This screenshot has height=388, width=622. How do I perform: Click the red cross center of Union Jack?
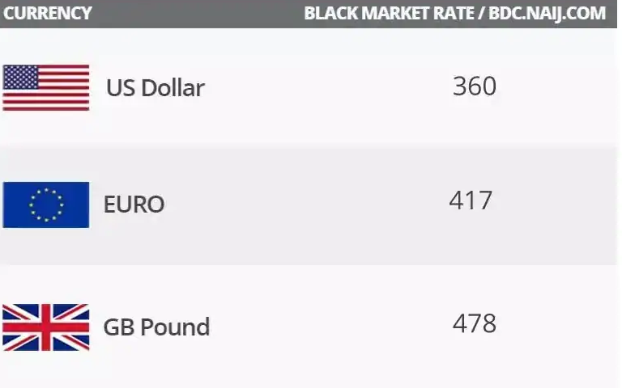[46, 327]
